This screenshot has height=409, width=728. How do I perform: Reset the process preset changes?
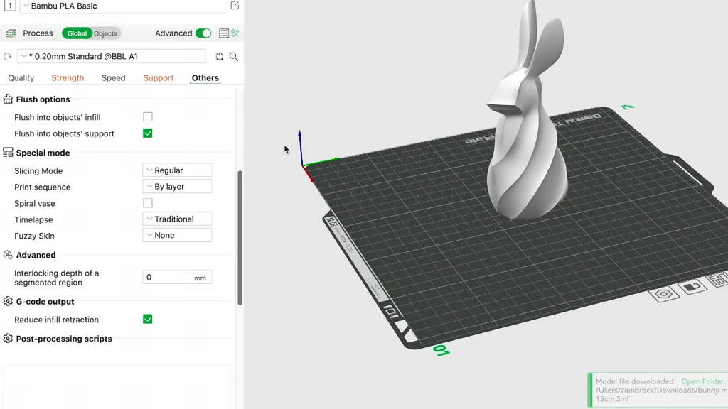pos(7,57)
